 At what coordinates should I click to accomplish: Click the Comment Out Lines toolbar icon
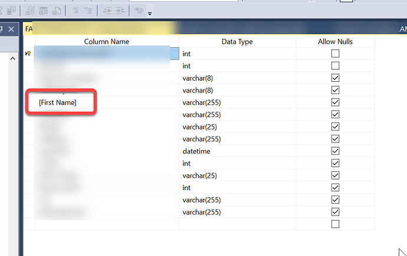tap(76, 11)
